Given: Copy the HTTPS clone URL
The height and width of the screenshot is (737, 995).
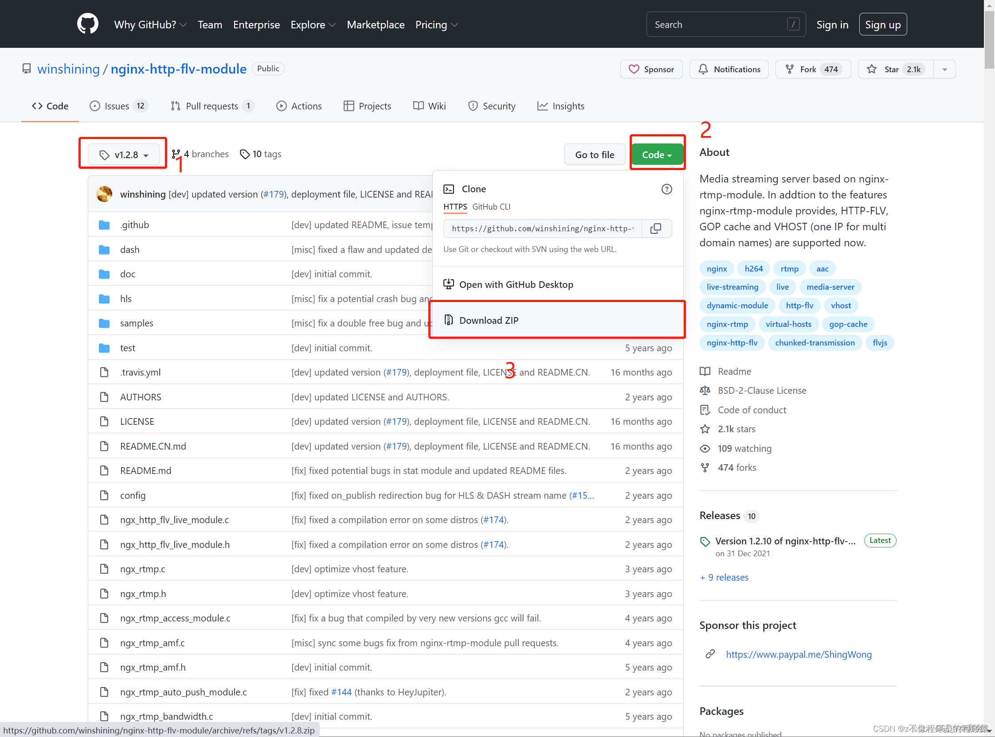Looking at the screenshot, I should 656,229.
